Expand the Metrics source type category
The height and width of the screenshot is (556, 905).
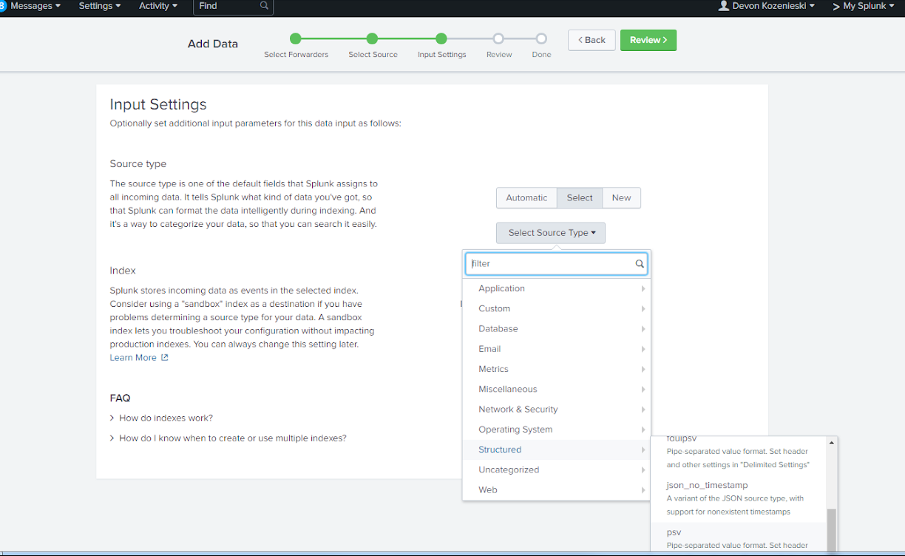[x=556, y=369]
